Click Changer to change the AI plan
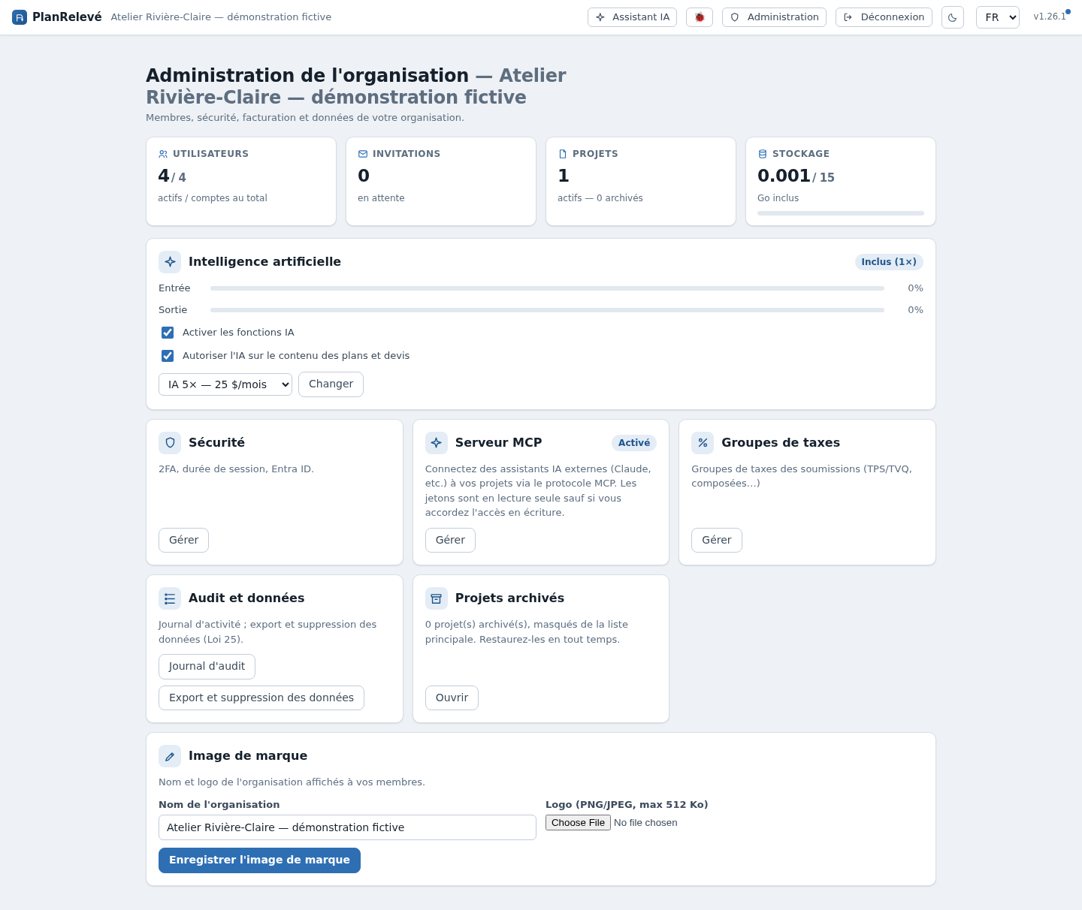 (331, 384)
